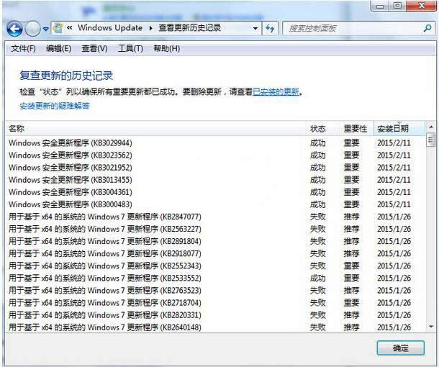
Task: Sort the list by 安装日期 column
Action: [x=393, y=129]
